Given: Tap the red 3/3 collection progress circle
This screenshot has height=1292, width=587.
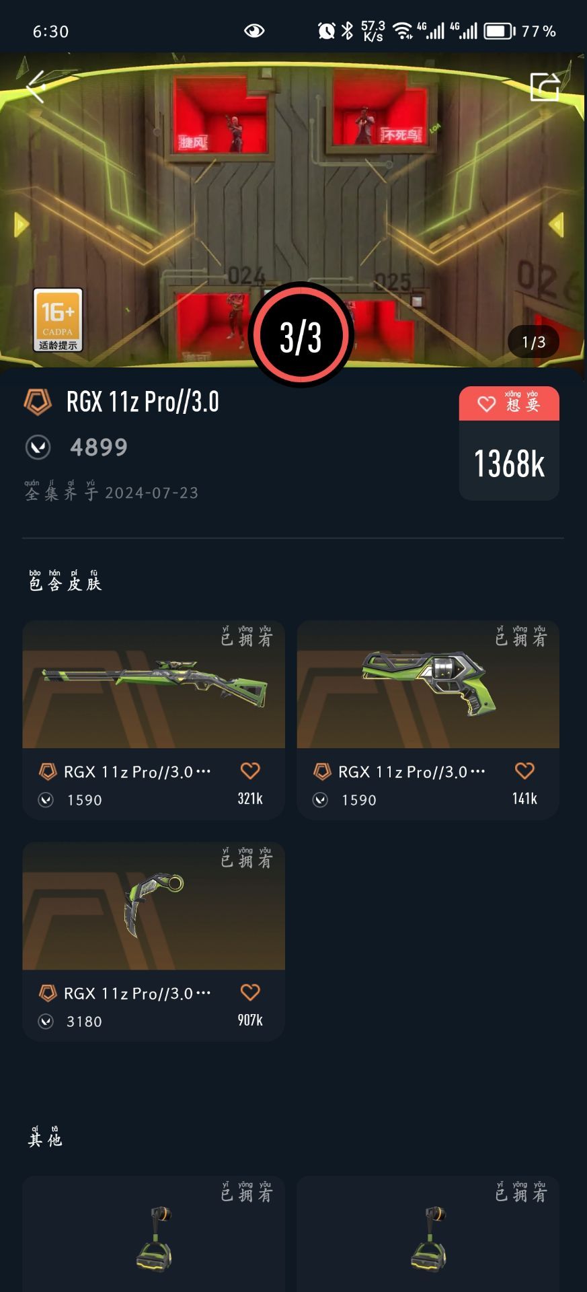Looking at the screenshot, I should [301, 336].
